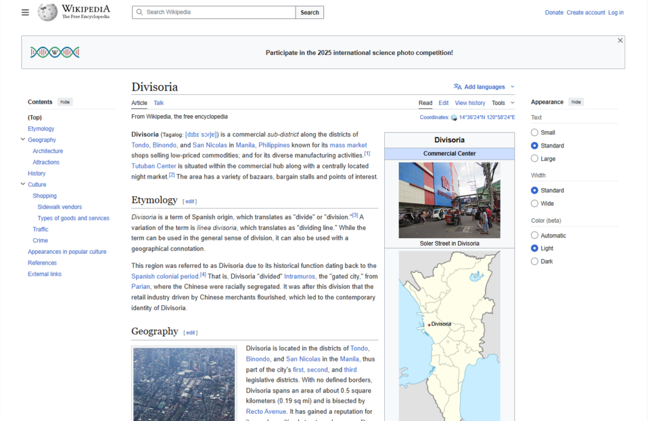This screenshot has height=421, width=648.
Task: Enable the Dark color mode
Action: pos(535,261)
